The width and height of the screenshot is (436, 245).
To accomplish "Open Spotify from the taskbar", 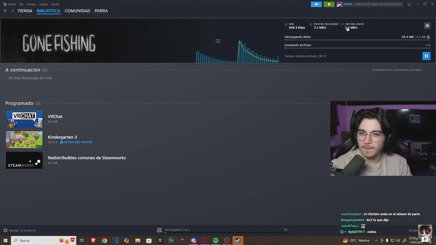I will click(x=216, y=241).
